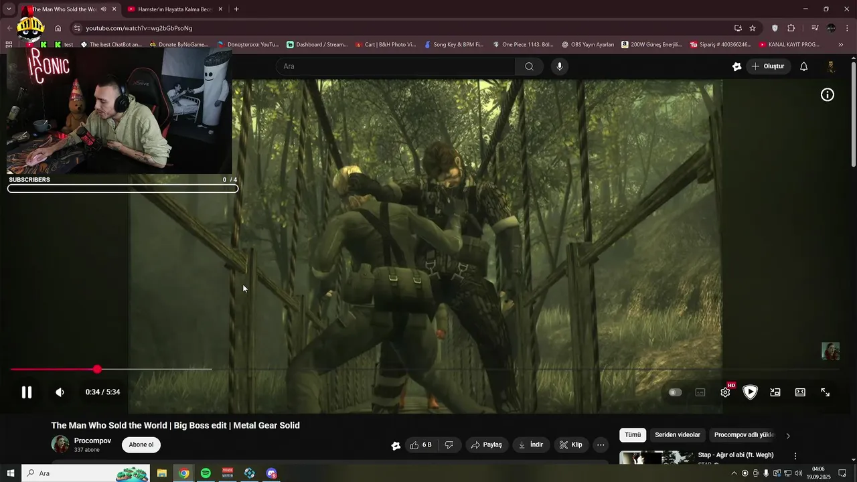The height and width of the screenshot is (482, 857).
Task: Click sparkle icon left of like button
Action: pos(396,446)
